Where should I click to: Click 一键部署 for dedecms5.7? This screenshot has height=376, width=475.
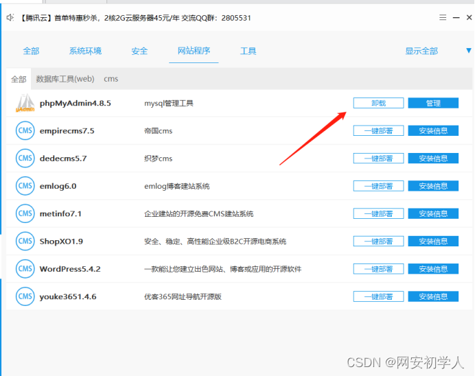coord(378,158)
